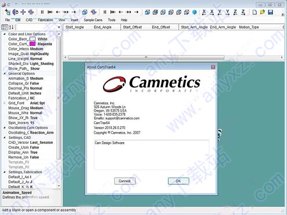Click the Y with right arrow icon

[x=228, y=12]
